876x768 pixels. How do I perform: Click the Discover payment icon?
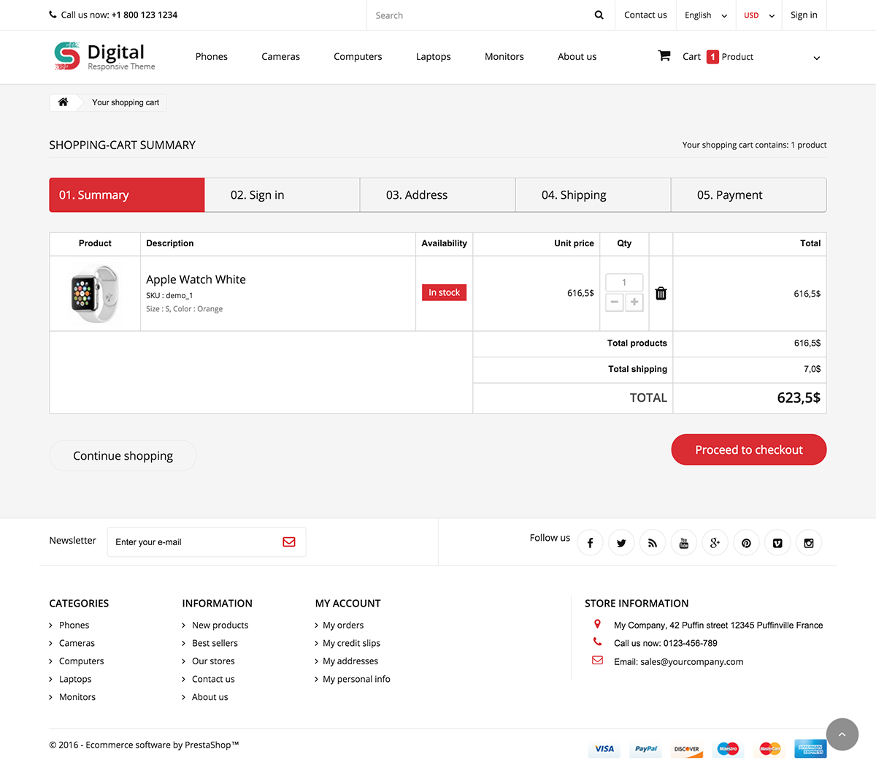pos(687,748)
